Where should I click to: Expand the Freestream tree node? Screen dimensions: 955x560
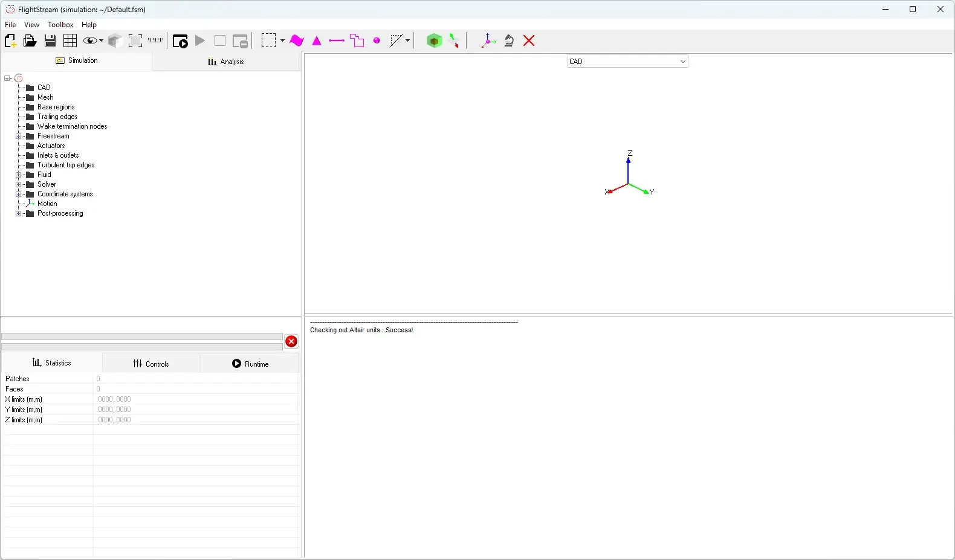[x=18, y=136]
